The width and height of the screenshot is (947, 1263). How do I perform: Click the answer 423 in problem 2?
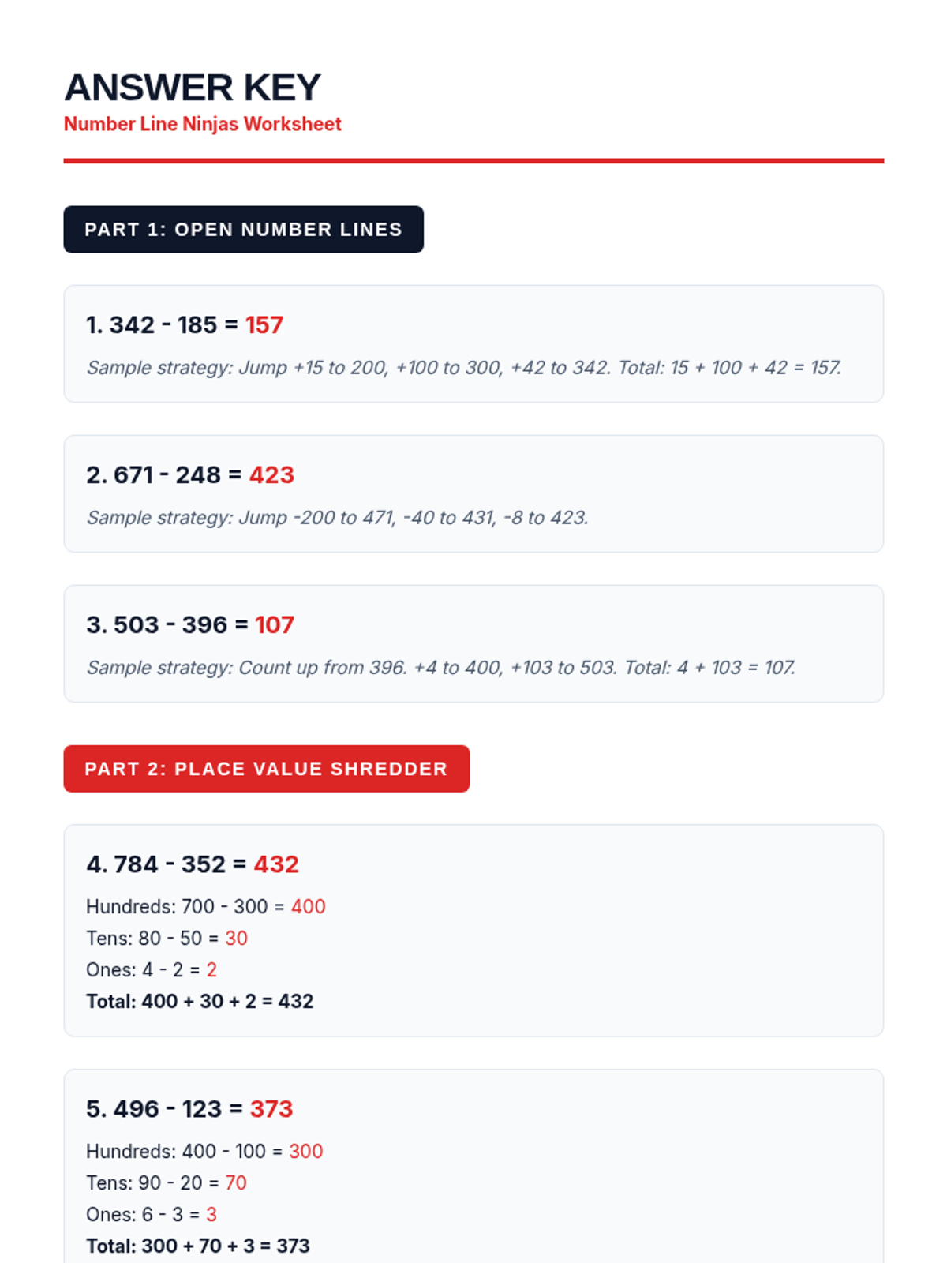[271, 475]
